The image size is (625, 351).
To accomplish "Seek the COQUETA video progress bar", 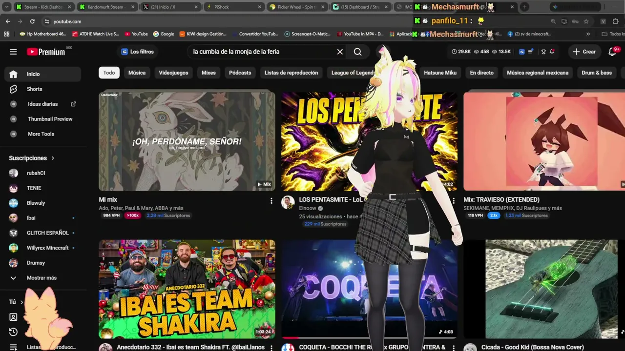I will (369, 337).
